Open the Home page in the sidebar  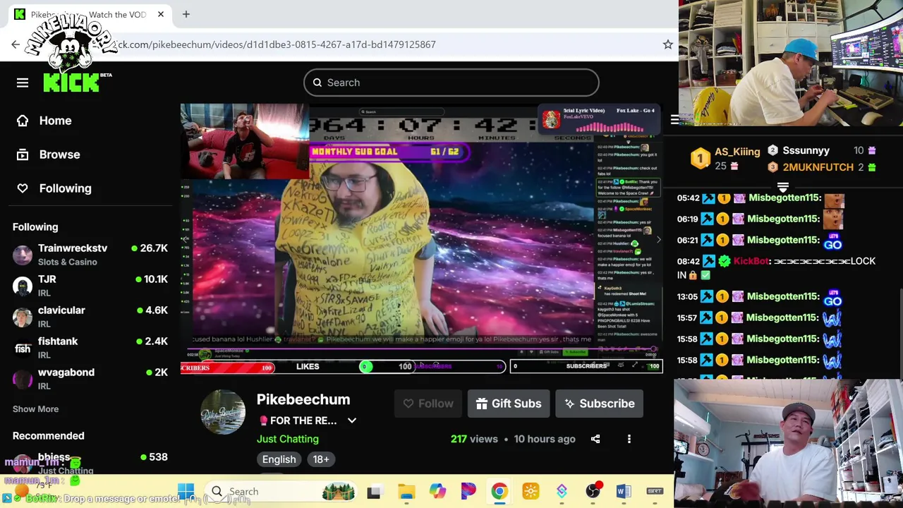click(x=55, y=121)
